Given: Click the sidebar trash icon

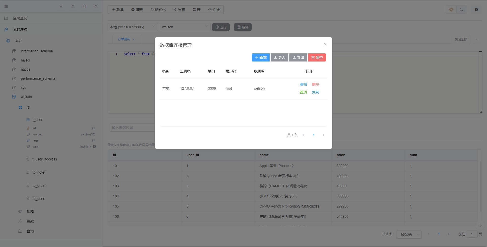Looking at the screenshot, I should [84, 6].
